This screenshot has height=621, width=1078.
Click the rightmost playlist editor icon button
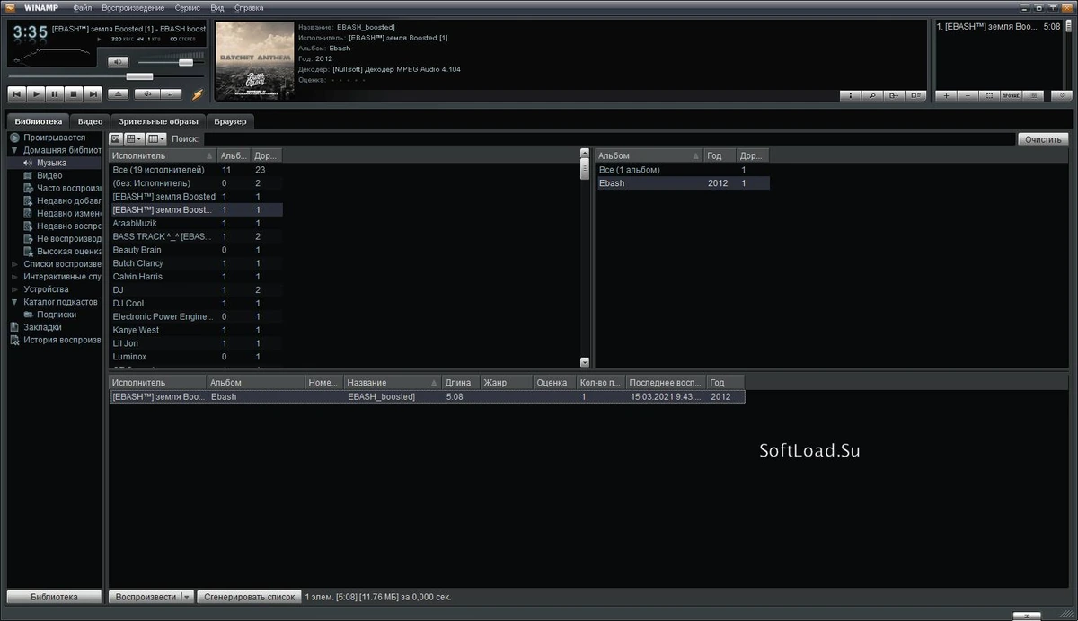click(1062, 95)
